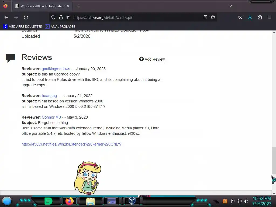
Task: Click Add Review
Action: point(152,59)
